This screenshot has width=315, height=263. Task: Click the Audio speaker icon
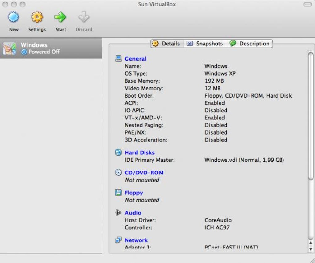pos(118,213)
